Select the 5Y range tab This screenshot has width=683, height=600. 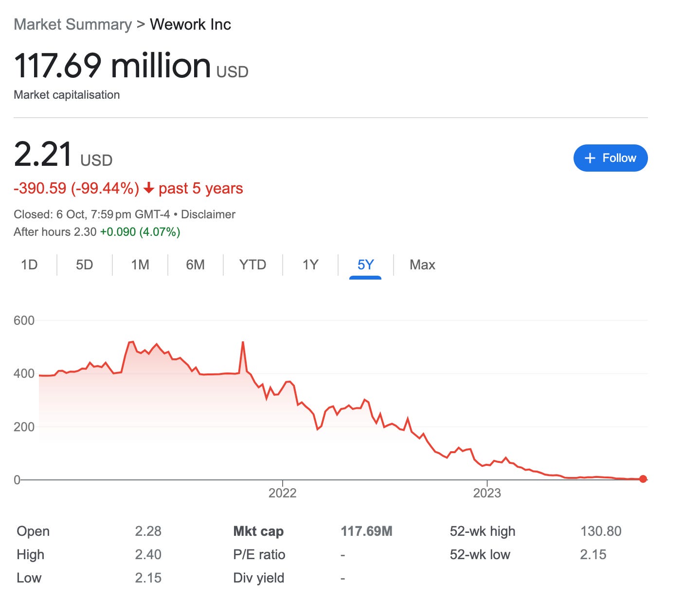[x=365, y=265]
